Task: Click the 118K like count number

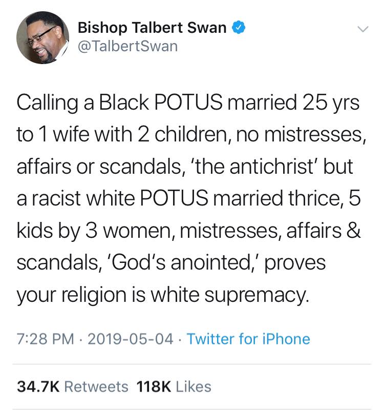Action: (155, 386)
